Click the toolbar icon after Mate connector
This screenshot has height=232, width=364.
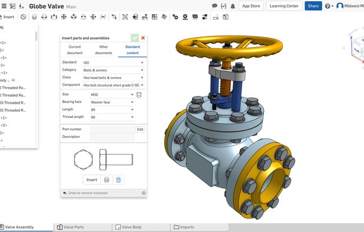(x=145, y=17)
